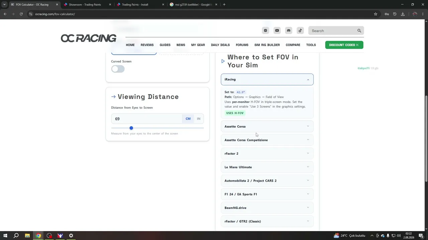Screen dimensions: 428x240
Task: Bookmark this page with the star icon
Action: [376, 14]
